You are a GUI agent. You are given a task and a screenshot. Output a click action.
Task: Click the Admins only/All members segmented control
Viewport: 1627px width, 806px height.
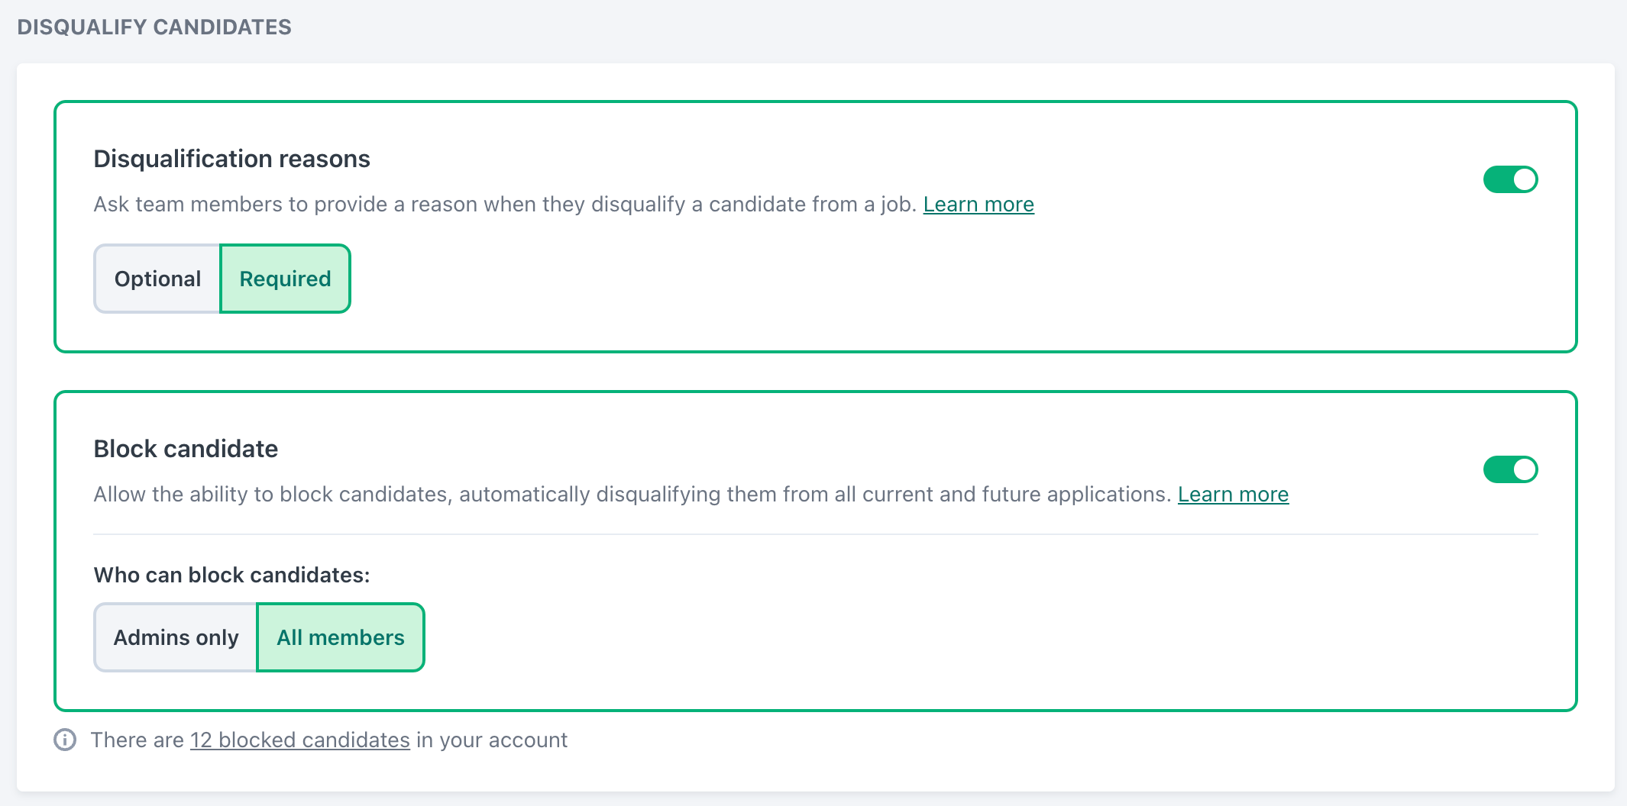(258, 637)
